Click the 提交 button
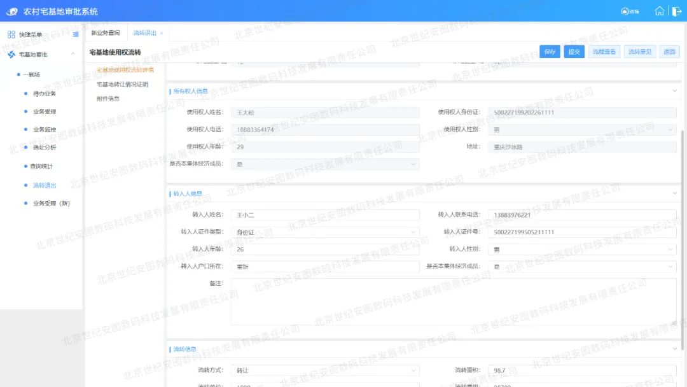 (x=574, y=52)
